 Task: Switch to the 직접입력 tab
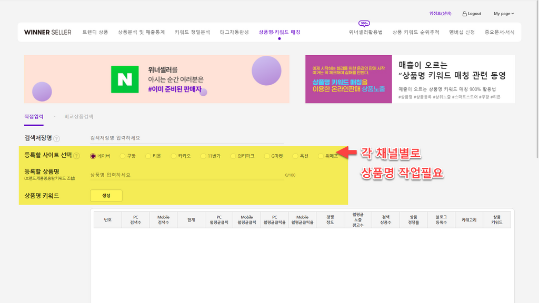[x=34, y=117]
